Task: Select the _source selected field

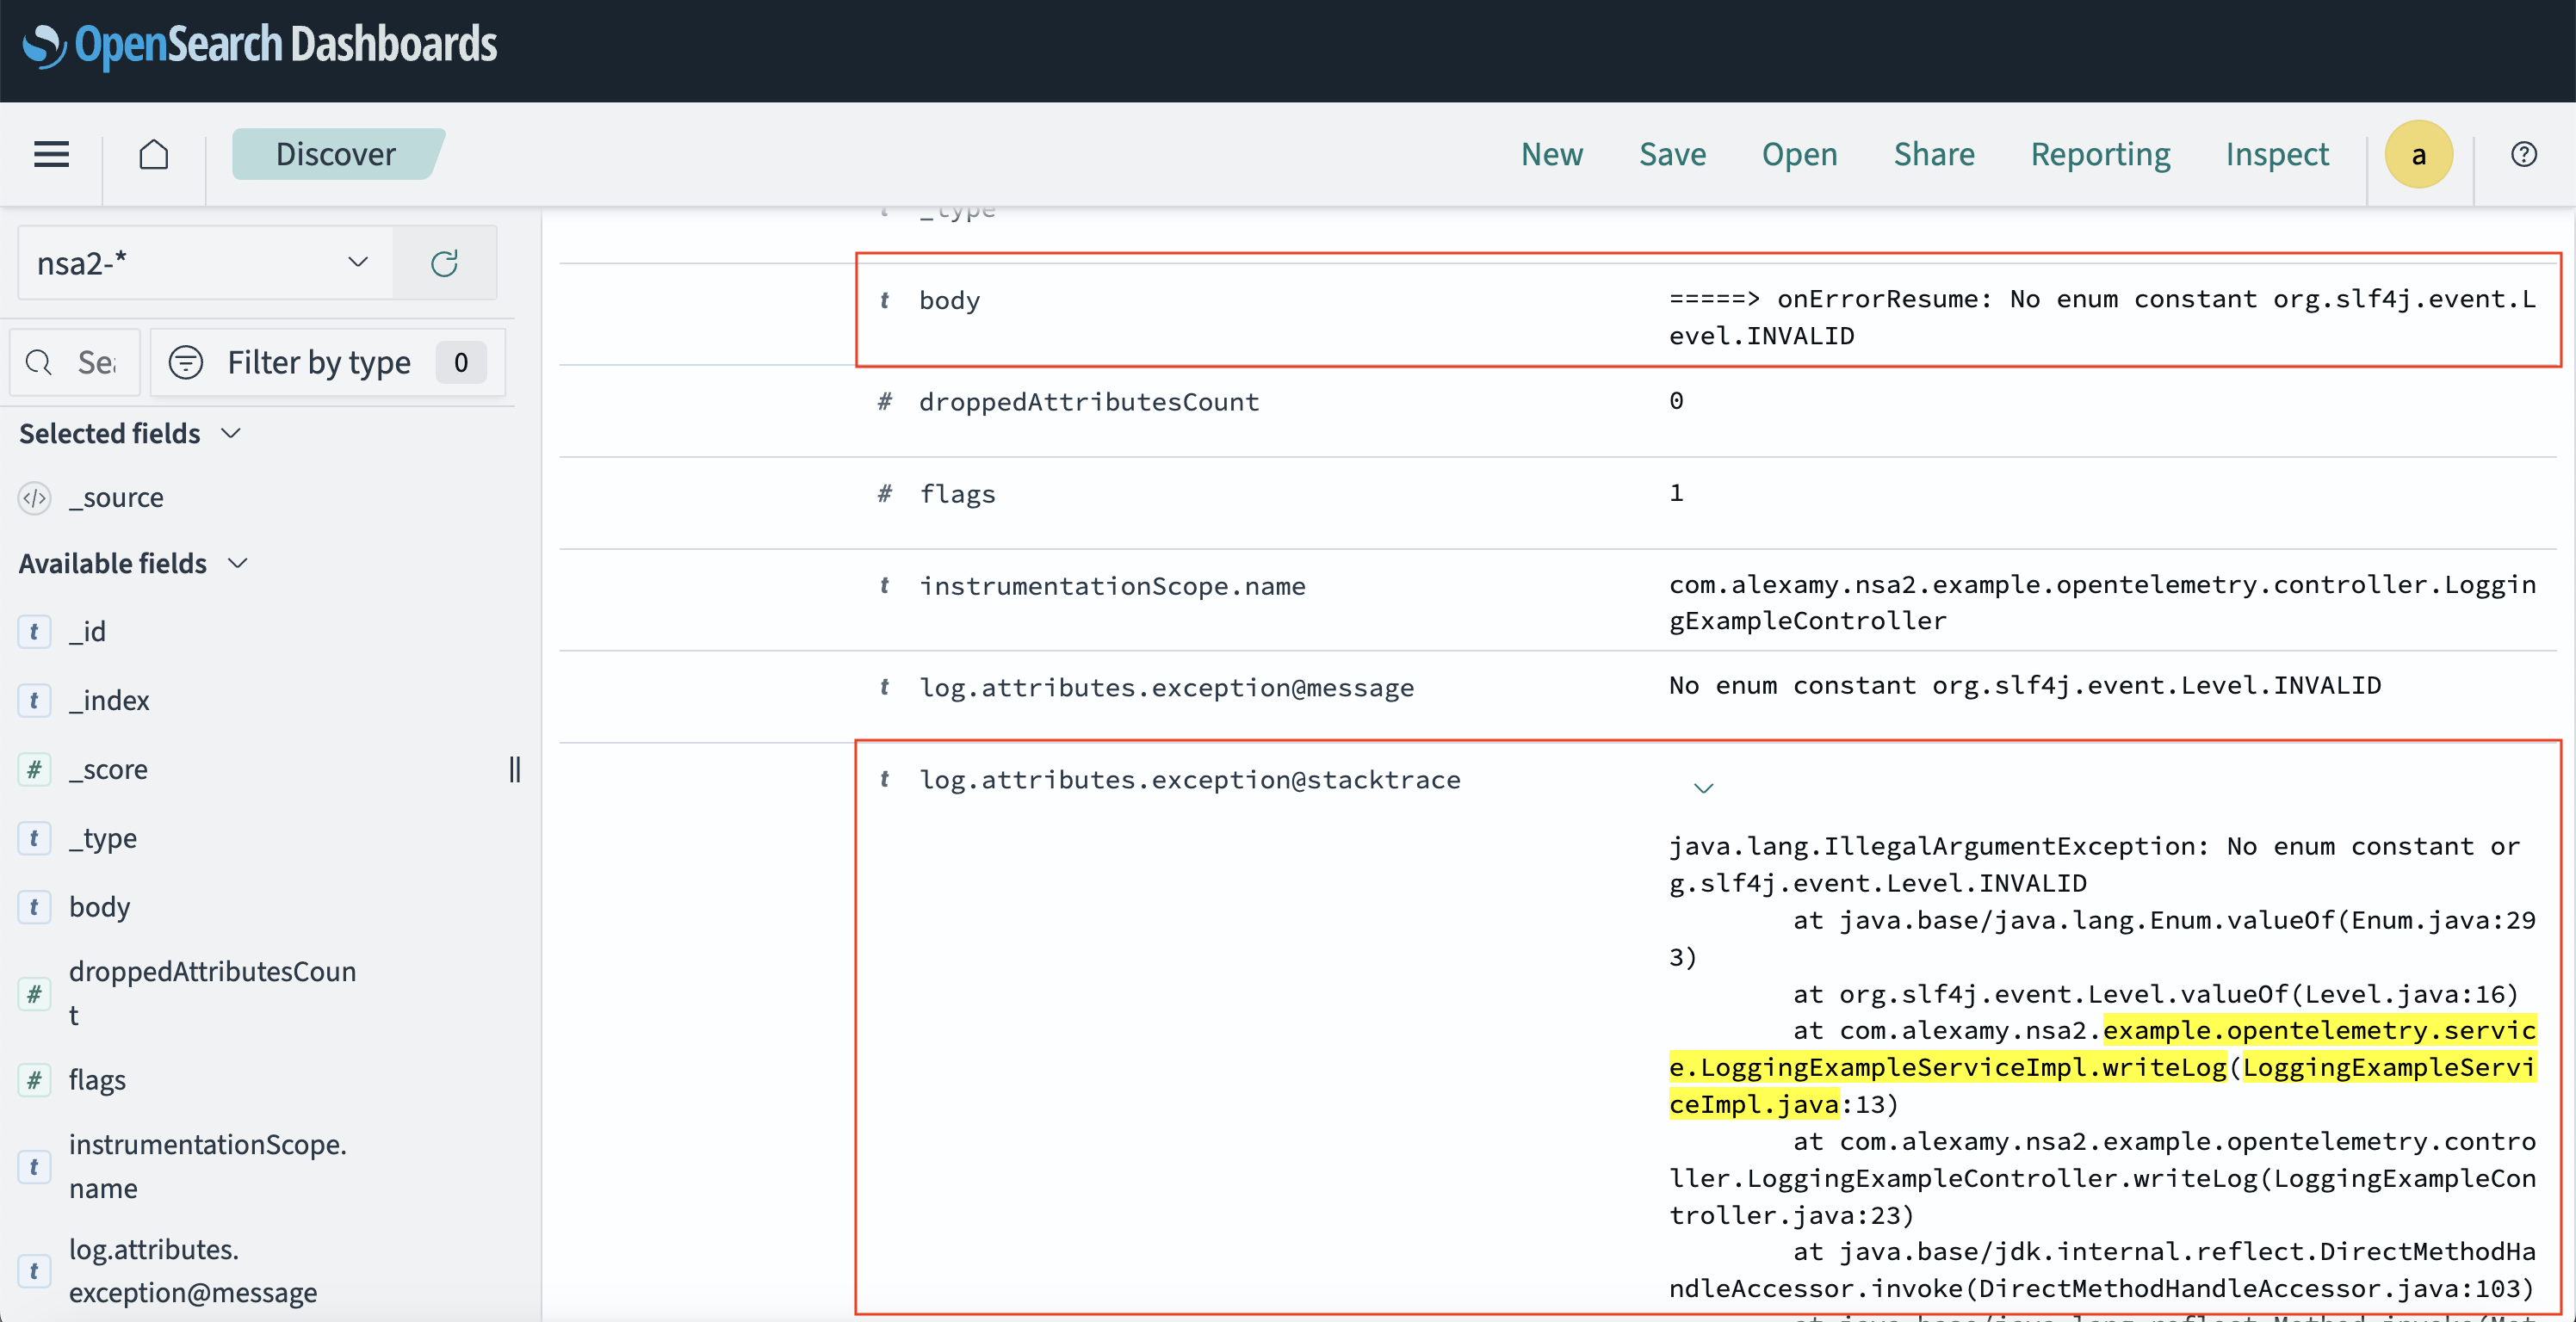Action: click(x=116, y=497)
